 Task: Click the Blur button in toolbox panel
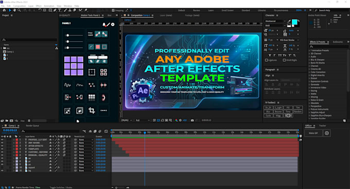[268, 111]
